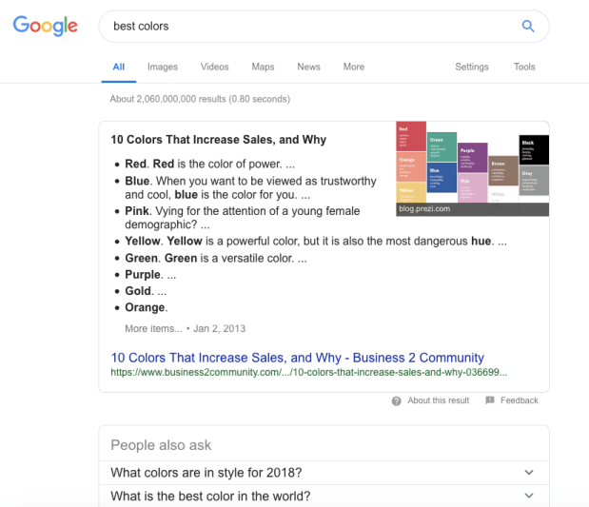Click the blue search magnifier icon
589x507 pixels.
(528, 27)
